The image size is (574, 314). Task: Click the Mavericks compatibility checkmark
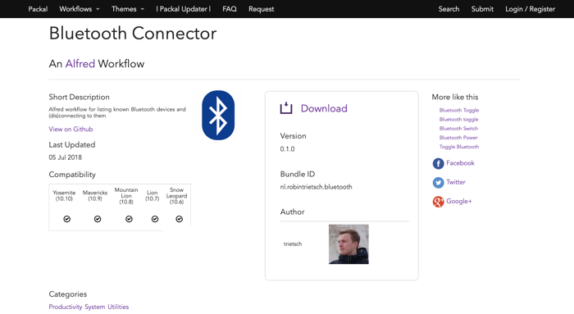98,219
